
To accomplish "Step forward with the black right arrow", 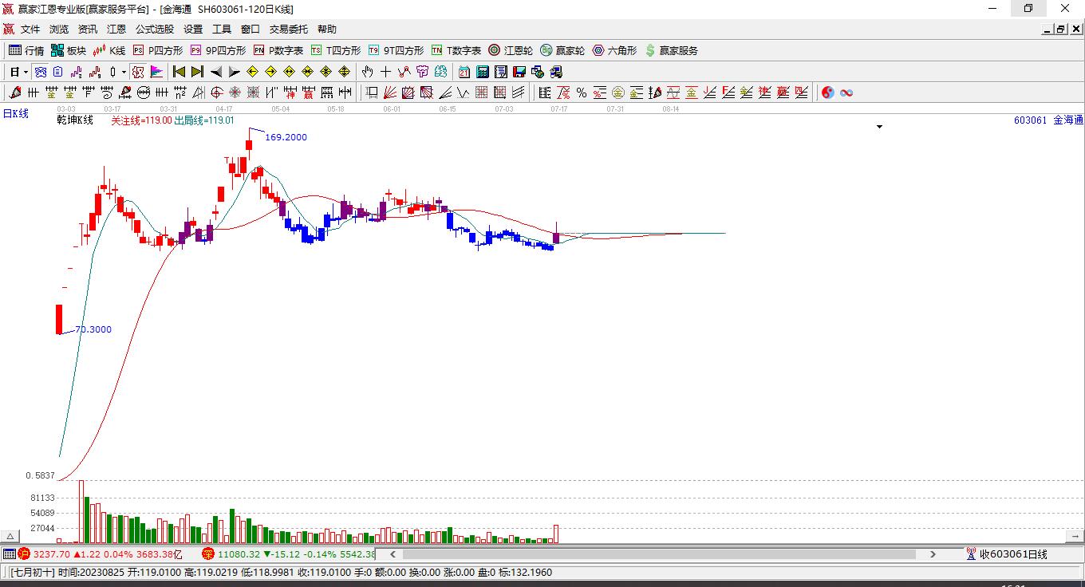I will [235, 72].
